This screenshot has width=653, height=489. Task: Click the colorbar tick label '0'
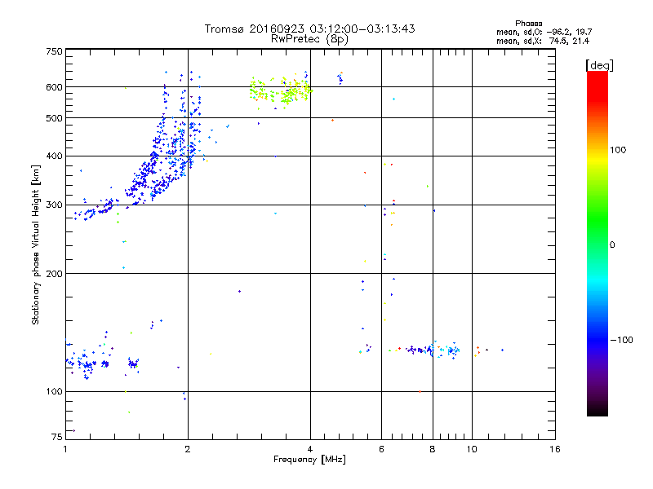tap(612, 245)
